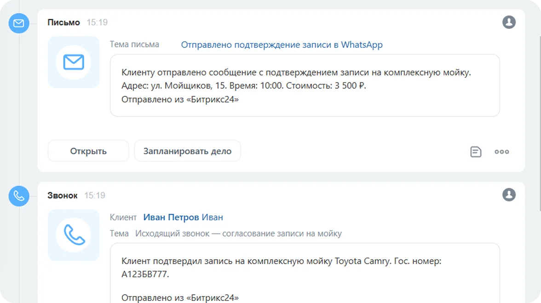The image size is (541, 303).
Task: Click the blue phone timeline icon beside Звонок
Action: click(x=18, y=196)
